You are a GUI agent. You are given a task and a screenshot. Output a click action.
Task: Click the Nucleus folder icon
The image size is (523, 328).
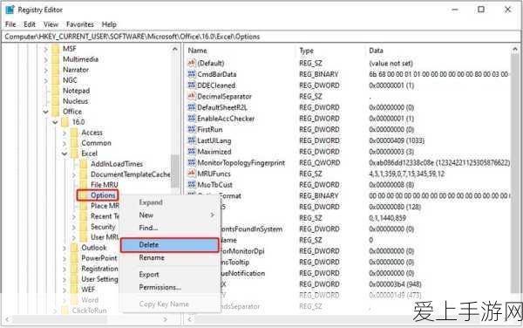click(x=56, y=101)
